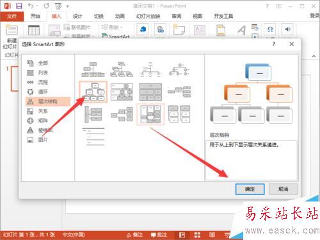Click the Save icon in quick access
The image size is (320, 240).
pos(19,6)
